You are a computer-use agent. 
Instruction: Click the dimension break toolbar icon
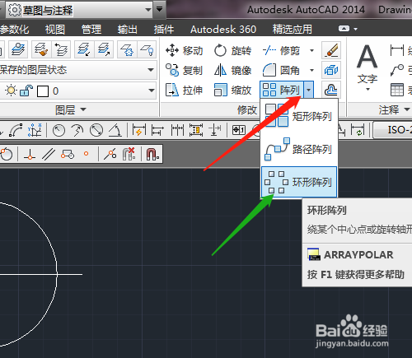pos(215,130)
